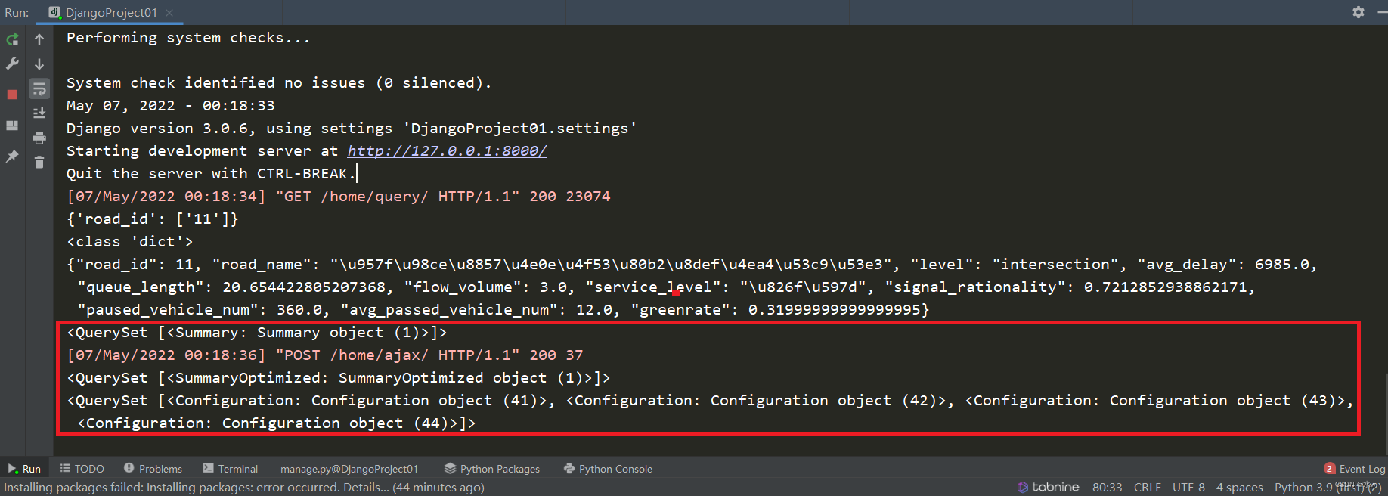Click the Configuration object (41) QuerySet line

[x=709, y=400]
